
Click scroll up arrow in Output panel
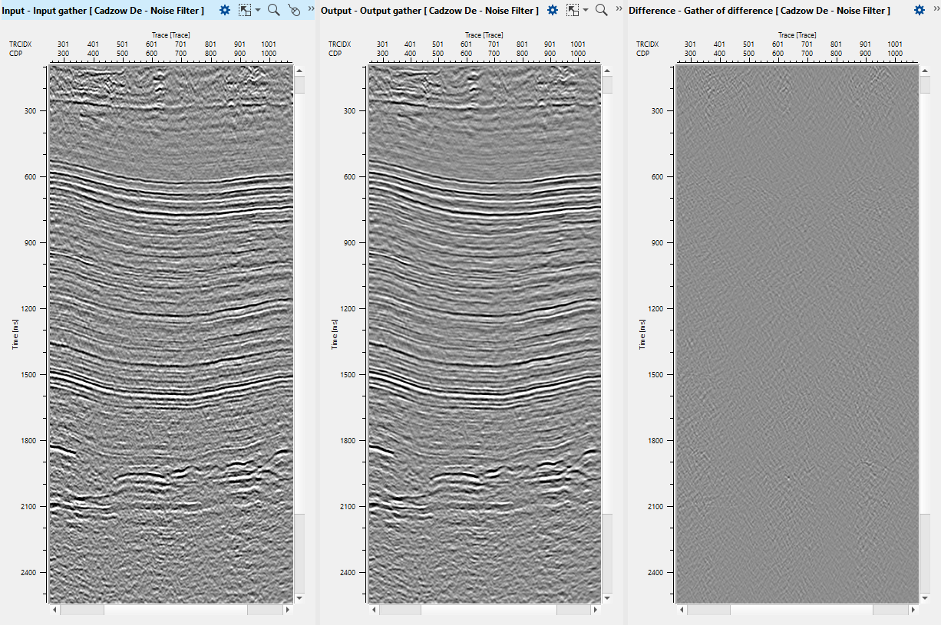606,70
